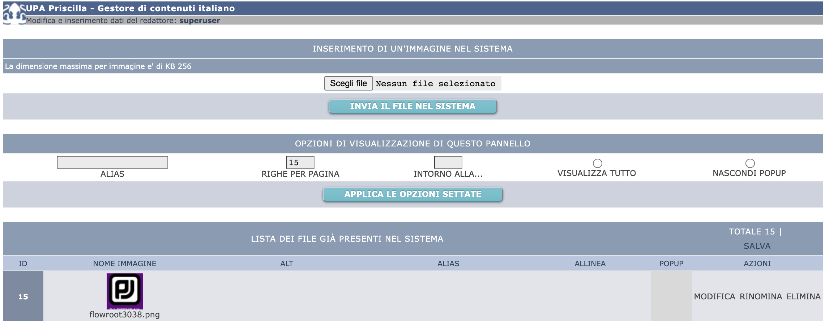825x321 pixels.
Task: Focus the Alias filter input field
Action: pos(112,162)
